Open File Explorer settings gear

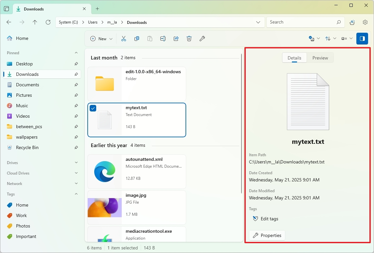click(365, 22)
